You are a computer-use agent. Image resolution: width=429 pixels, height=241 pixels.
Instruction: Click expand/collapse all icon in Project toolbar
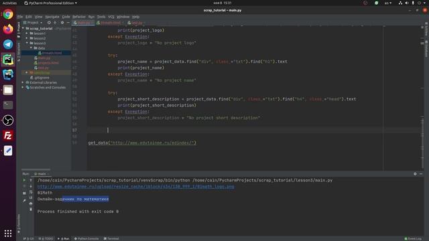[55, 23]
